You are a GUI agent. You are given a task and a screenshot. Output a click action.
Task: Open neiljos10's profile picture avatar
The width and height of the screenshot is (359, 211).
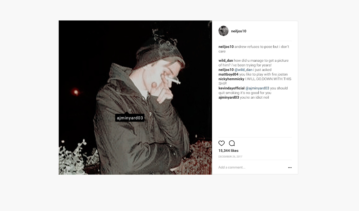pyautogui.click(x=224, y=31)
